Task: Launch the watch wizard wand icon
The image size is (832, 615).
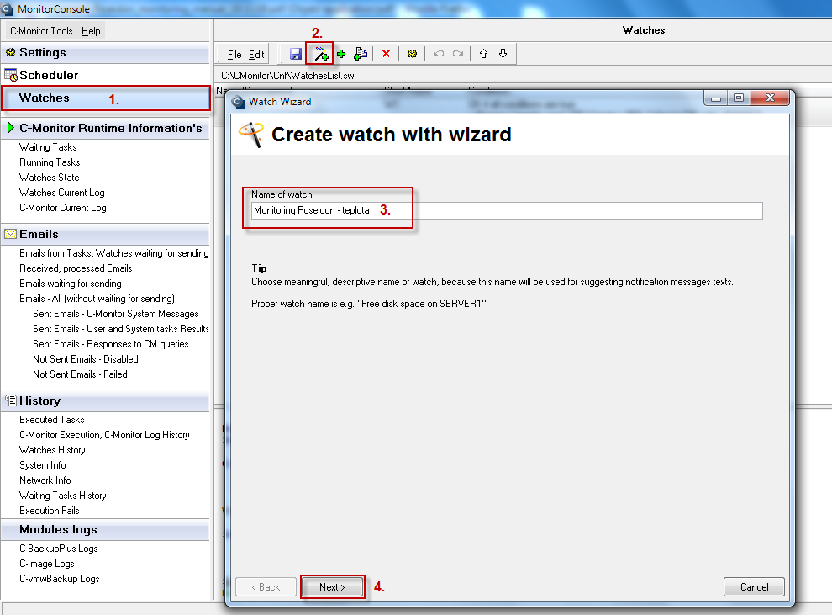Action: [x=321, y=54]
